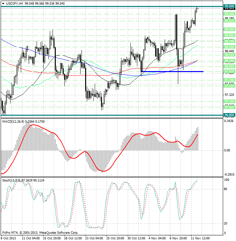
Task: Select the 96.800 support level label
Action: [x=229, y=115]
